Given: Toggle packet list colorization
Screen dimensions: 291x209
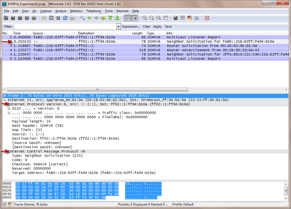Looking at the screenshot, I should (127, 18).
